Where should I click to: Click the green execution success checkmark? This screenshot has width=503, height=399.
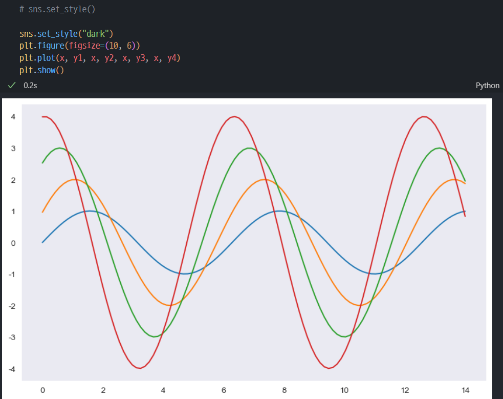[12, 85]
